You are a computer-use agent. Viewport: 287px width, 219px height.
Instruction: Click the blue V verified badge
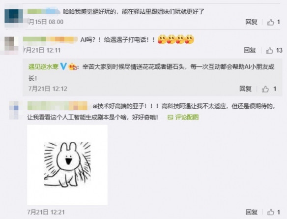(63, 66)
